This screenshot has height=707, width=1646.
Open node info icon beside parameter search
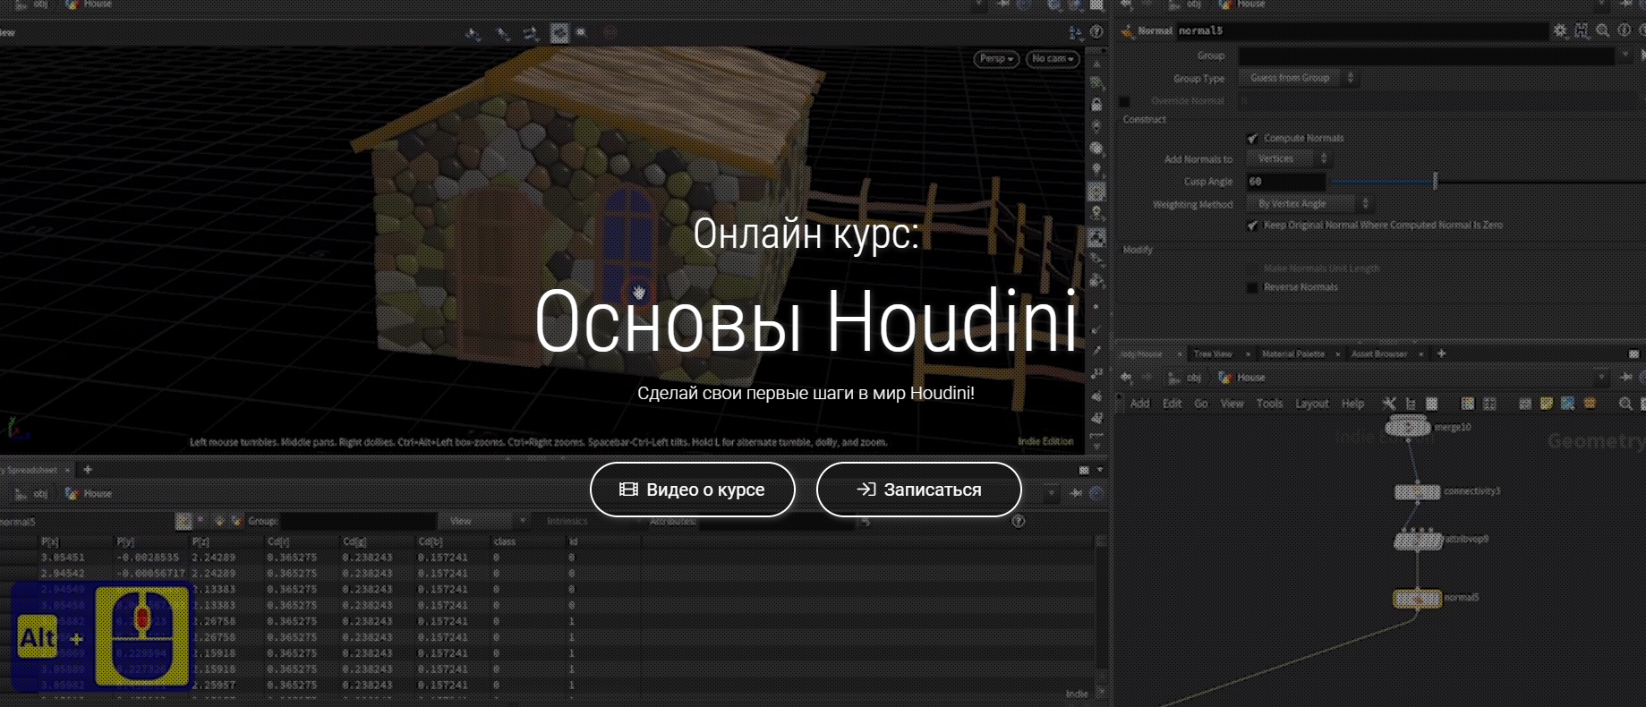pos(1624,30)
